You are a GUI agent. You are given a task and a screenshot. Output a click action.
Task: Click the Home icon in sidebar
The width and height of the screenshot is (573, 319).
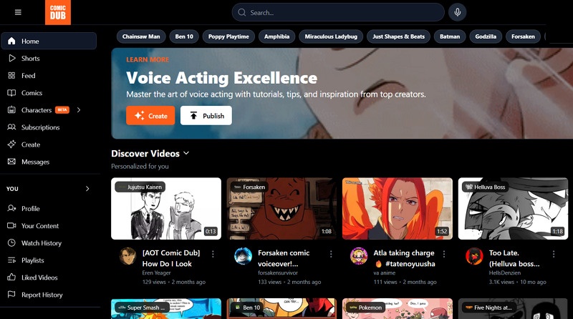11,41
